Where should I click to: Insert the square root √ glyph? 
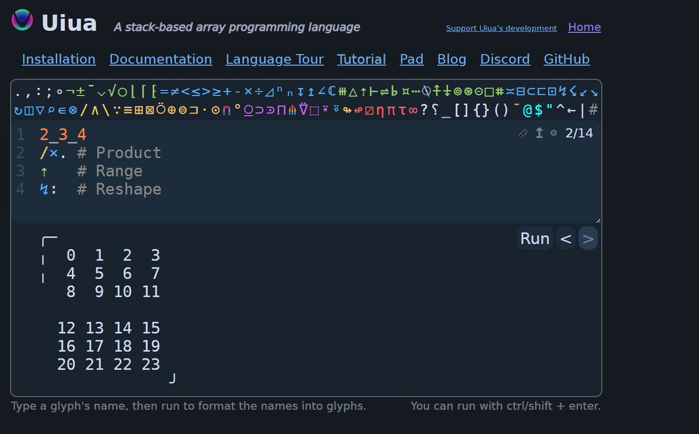tap(112, 91)
